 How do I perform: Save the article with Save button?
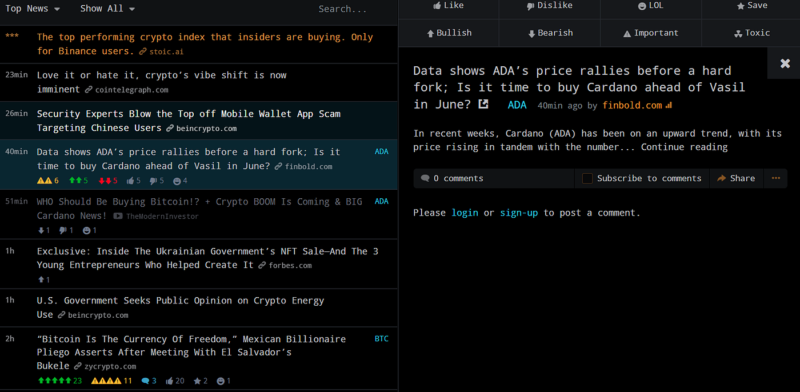click(x=751, y=6)
